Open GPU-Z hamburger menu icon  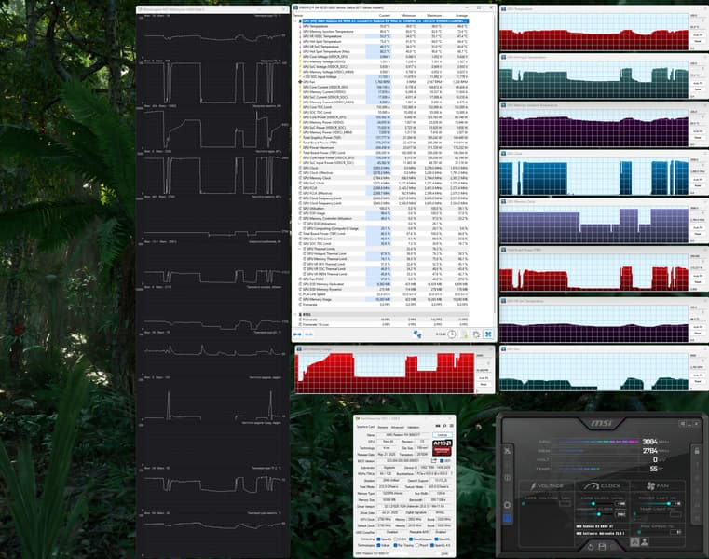[451, 426]
